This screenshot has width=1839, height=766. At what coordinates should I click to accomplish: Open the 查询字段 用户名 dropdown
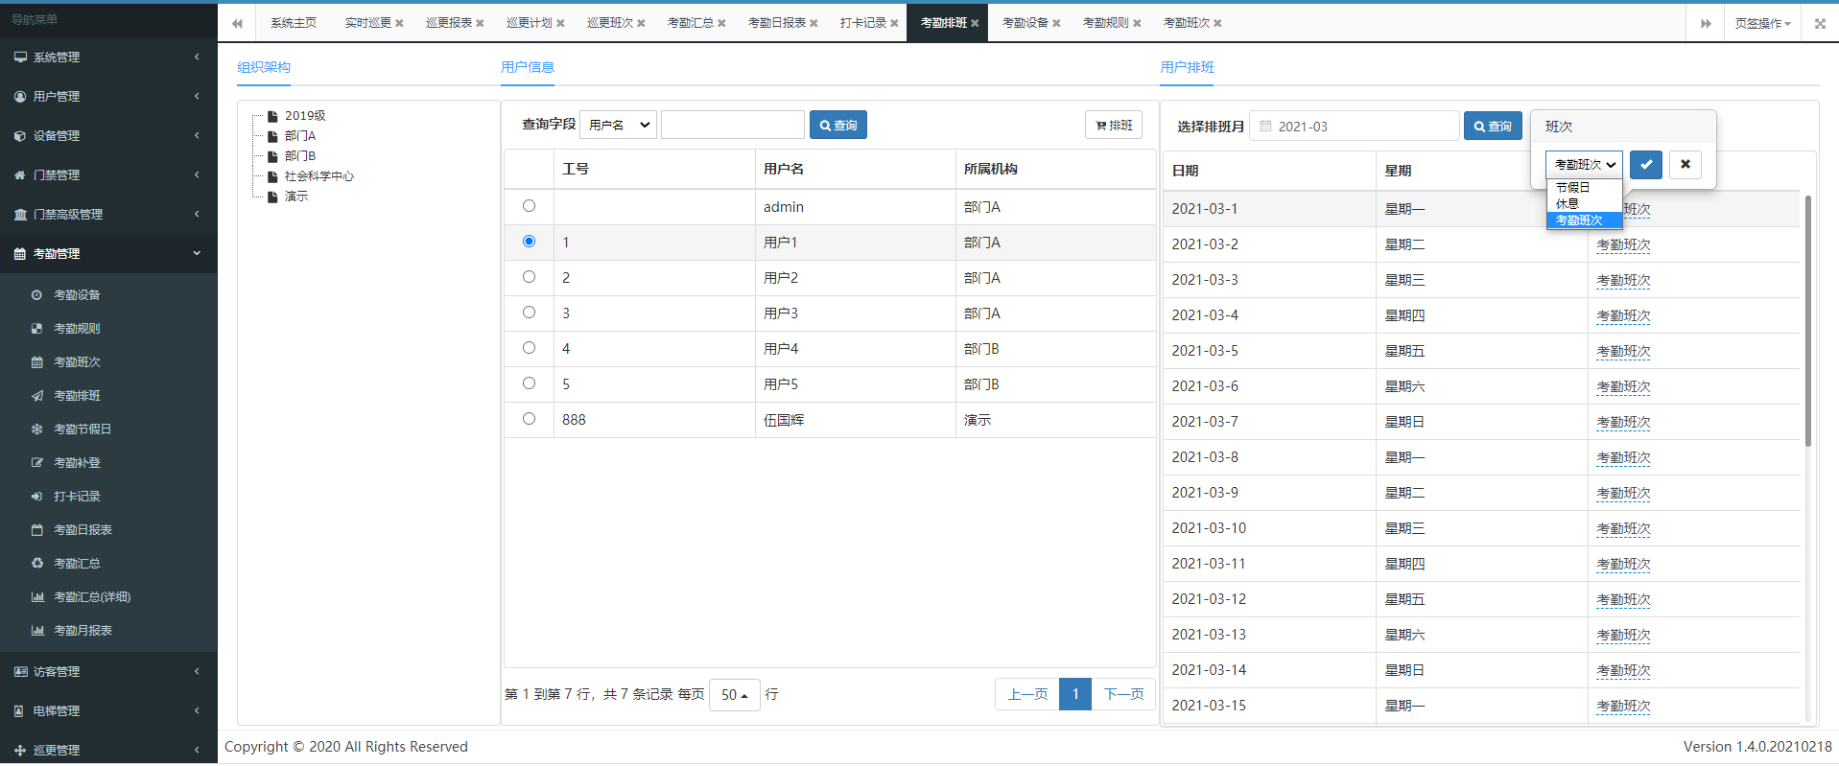pos(618,125)
